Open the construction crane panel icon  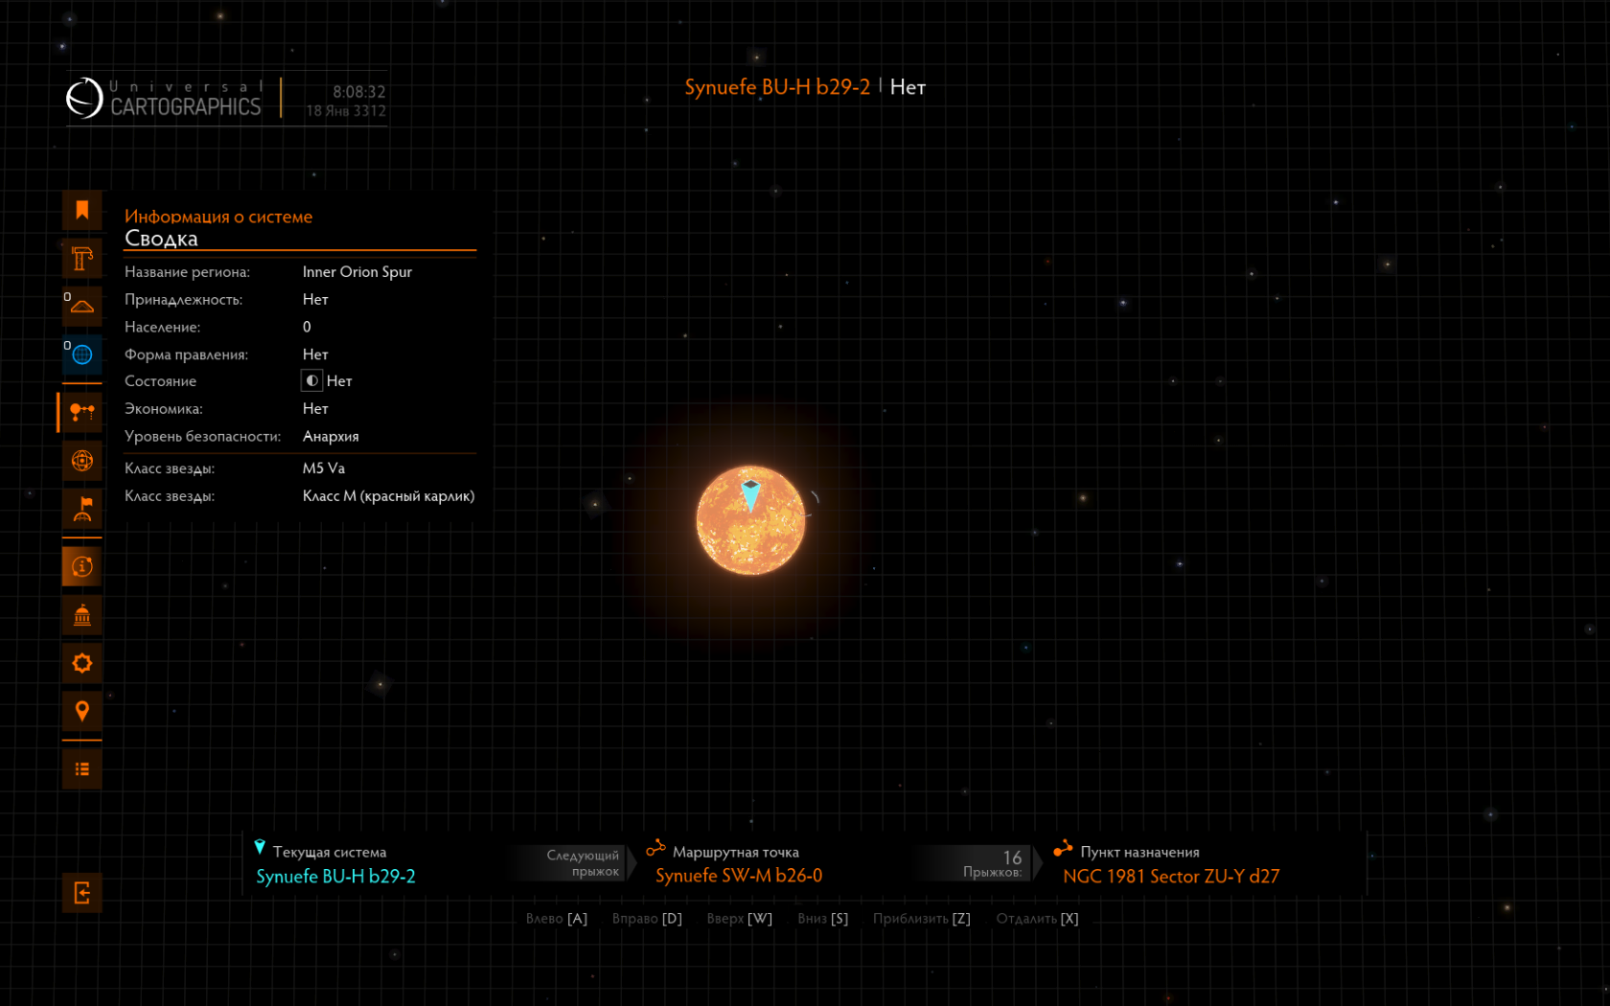tap(82, 259)
